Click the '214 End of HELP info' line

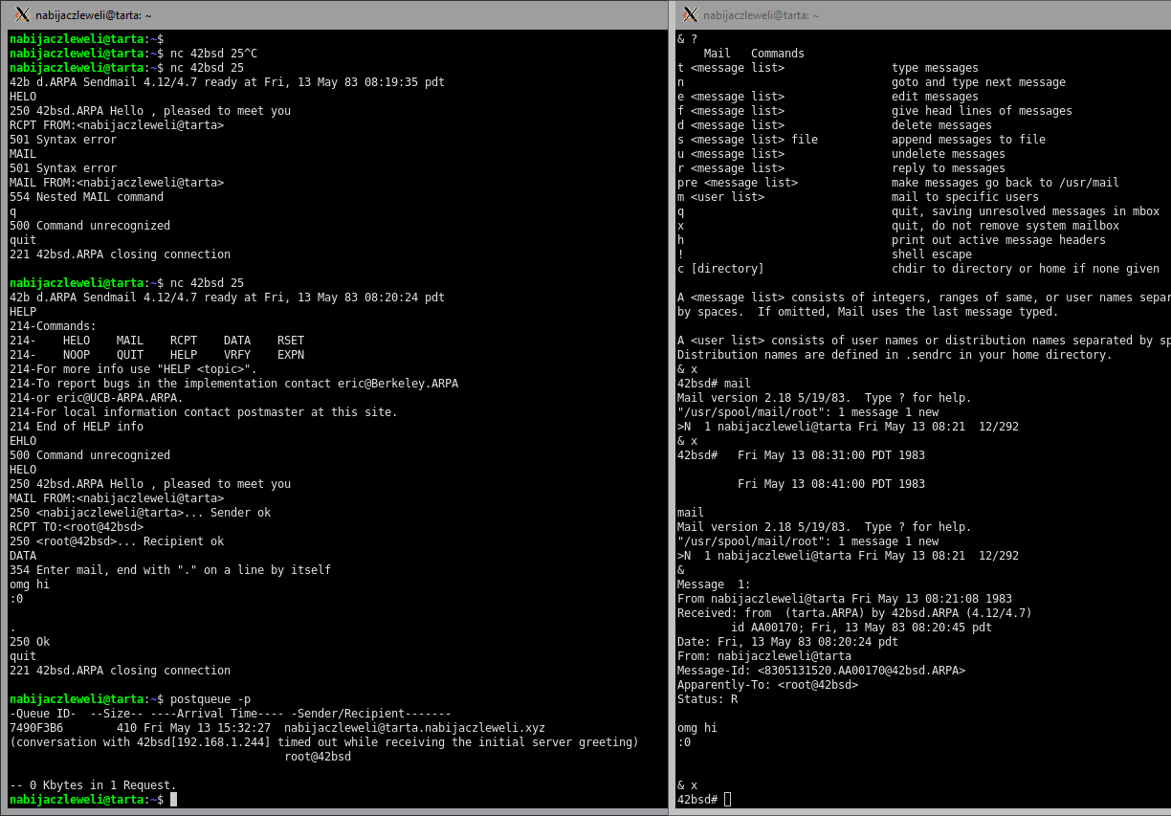[x=77, y=427]
